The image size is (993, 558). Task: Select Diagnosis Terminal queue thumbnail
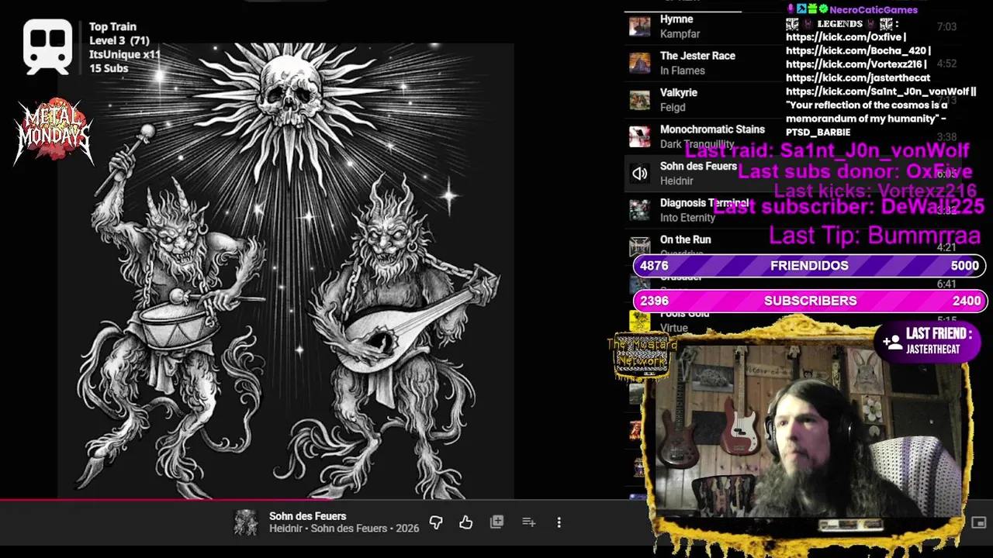639,210
